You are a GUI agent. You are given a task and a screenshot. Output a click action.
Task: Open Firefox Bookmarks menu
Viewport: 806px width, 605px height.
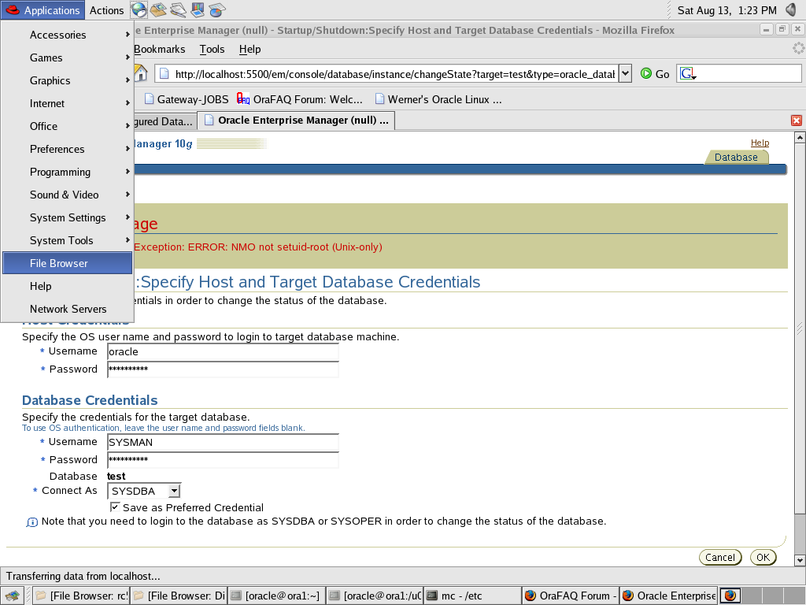(159, 49)
